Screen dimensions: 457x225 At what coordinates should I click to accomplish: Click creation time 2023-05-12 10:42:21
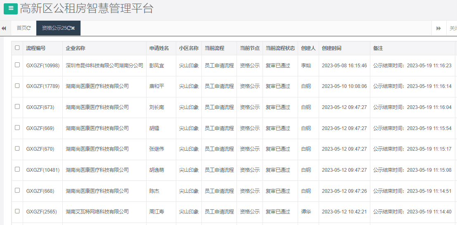pyautogui.click(x=344, y=212)
